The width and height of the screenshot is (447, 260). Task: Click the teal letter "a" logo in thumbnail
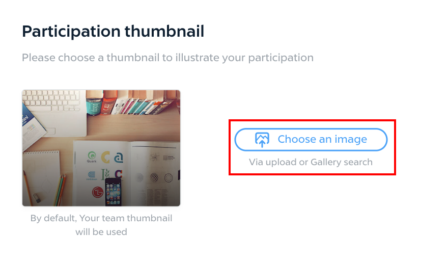(119, 157)
